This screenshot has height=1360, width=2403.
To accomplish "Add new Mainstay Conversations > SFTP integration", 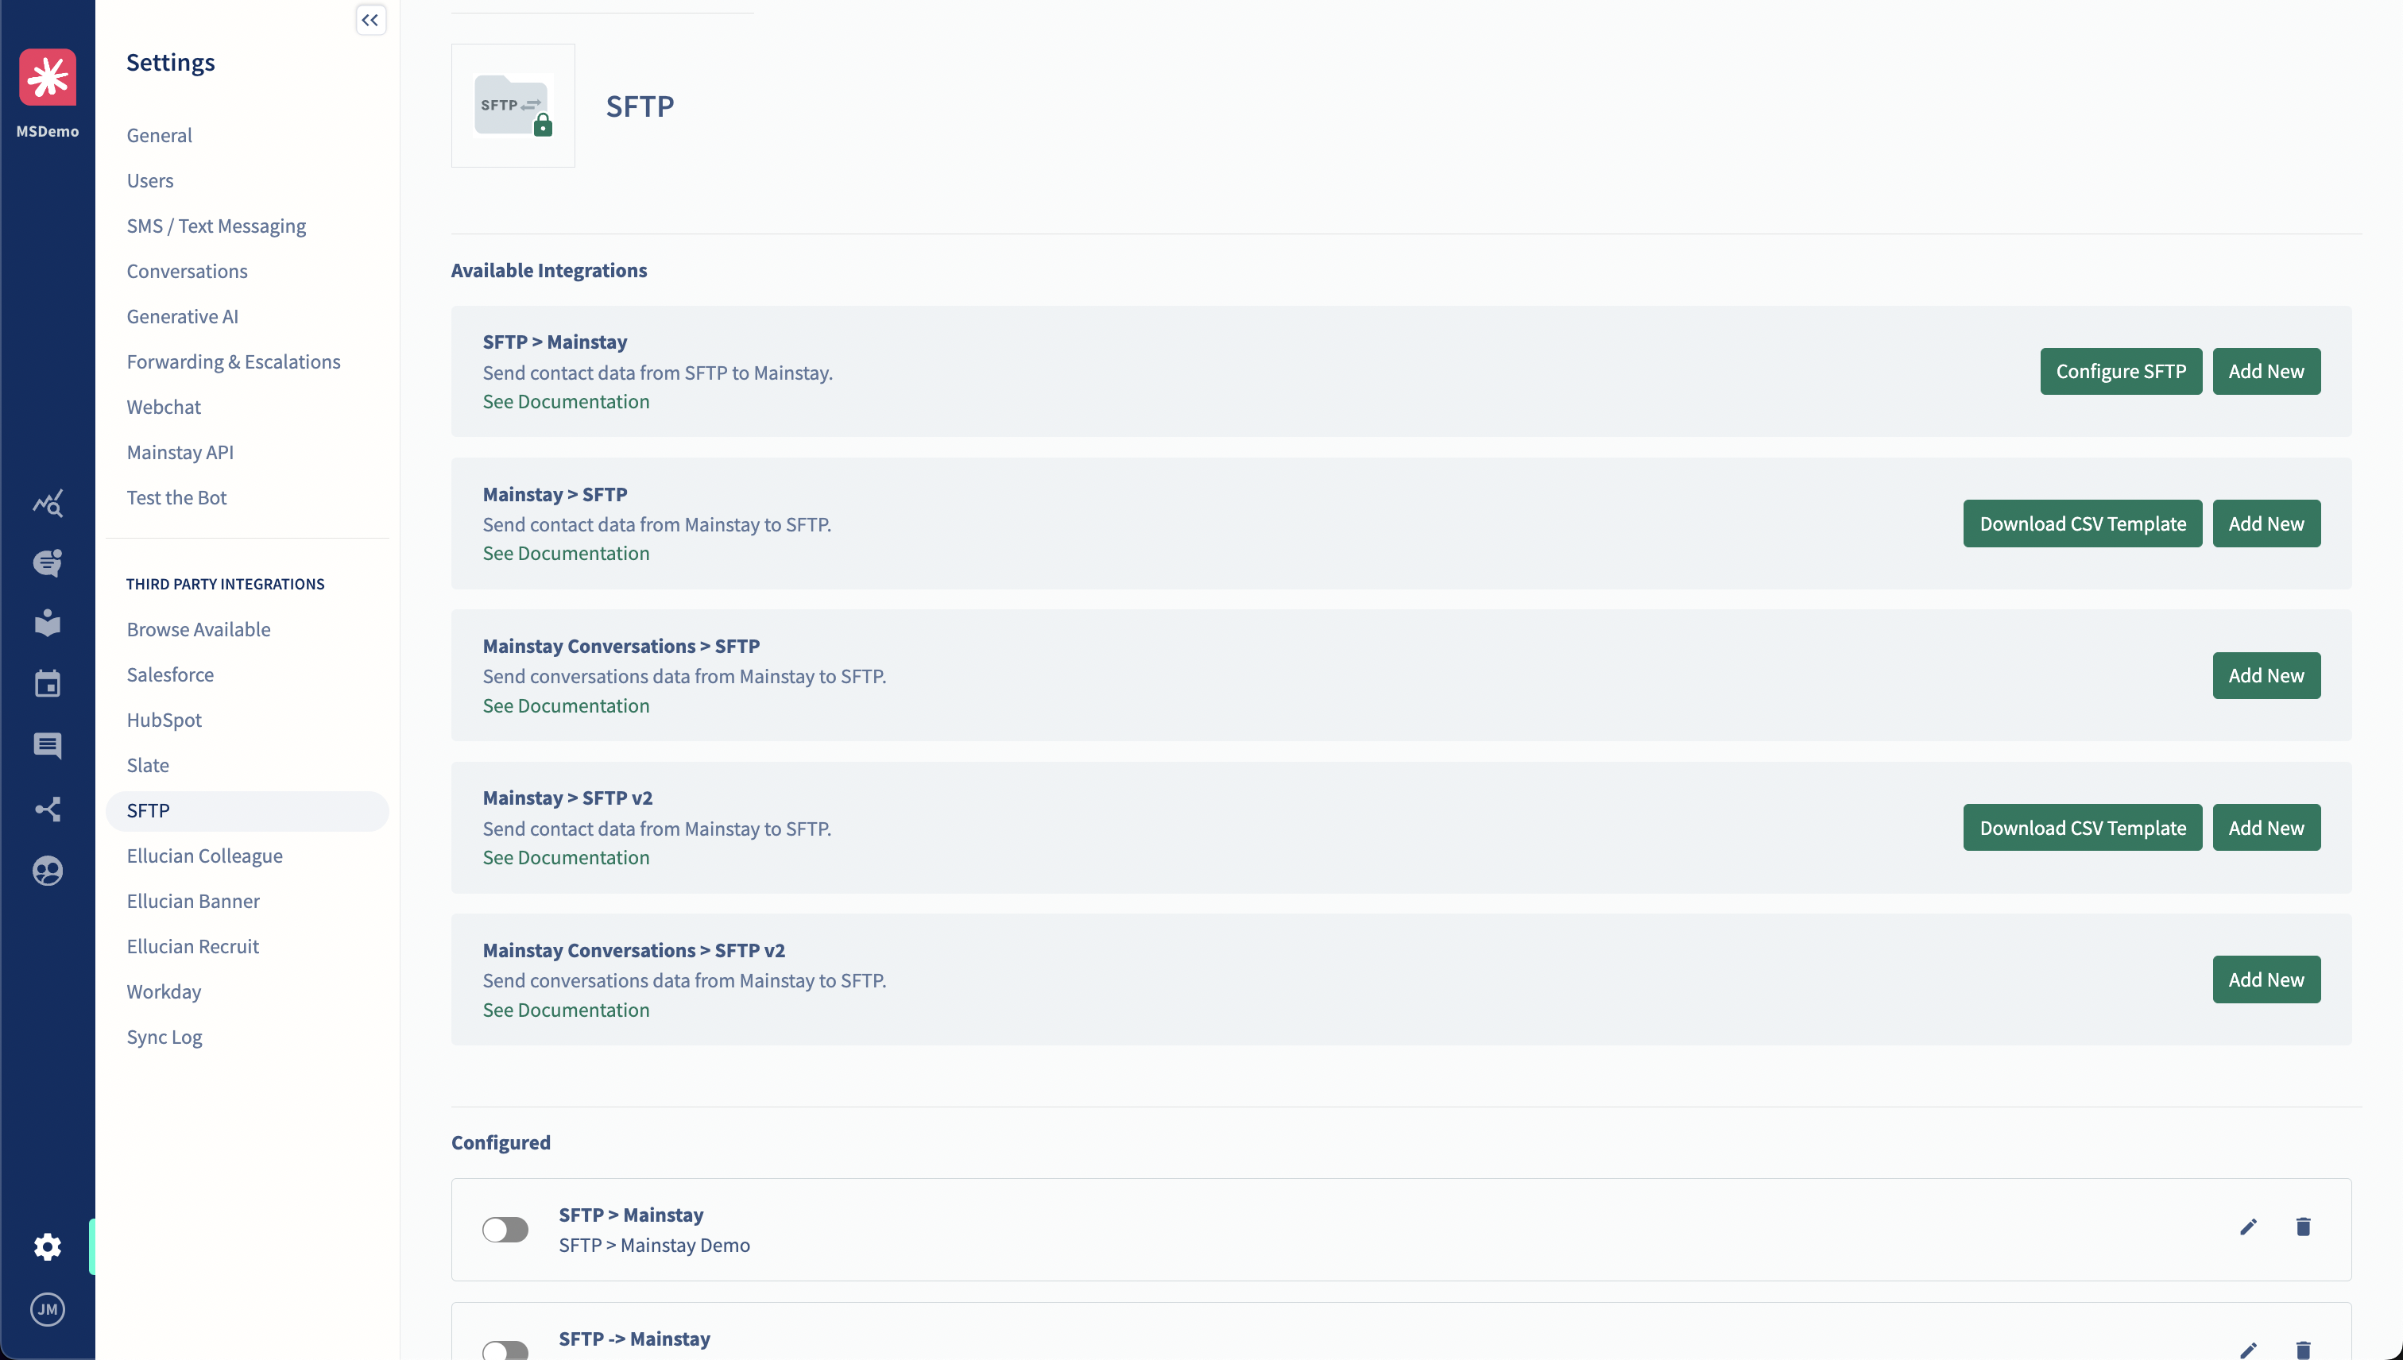I will (x=2266, y=675).
